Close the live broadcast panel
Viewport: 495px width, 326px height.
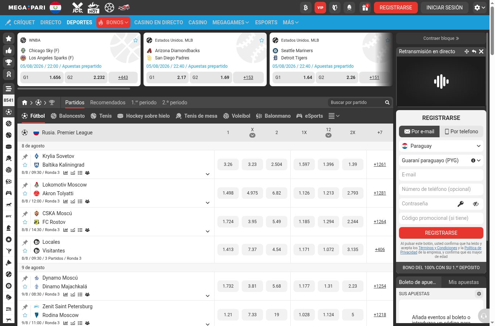[481, 51]
